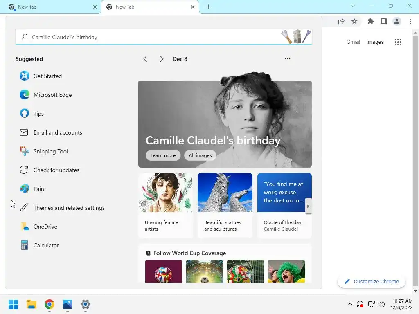Open Themes and related settings icon
The height and width of the screenshot is (314, 419).
click(x=24, y=207)
